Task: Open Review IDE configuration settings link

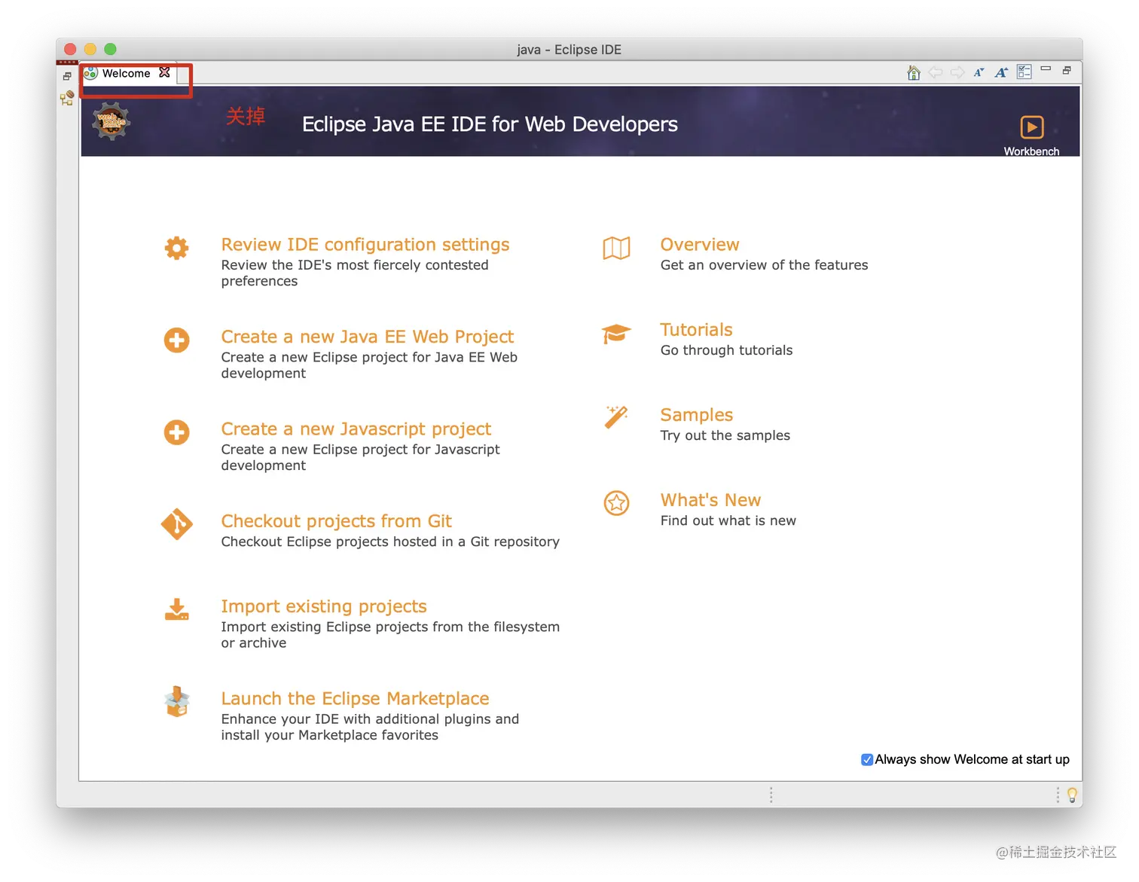Action: [x=365, y=245]
